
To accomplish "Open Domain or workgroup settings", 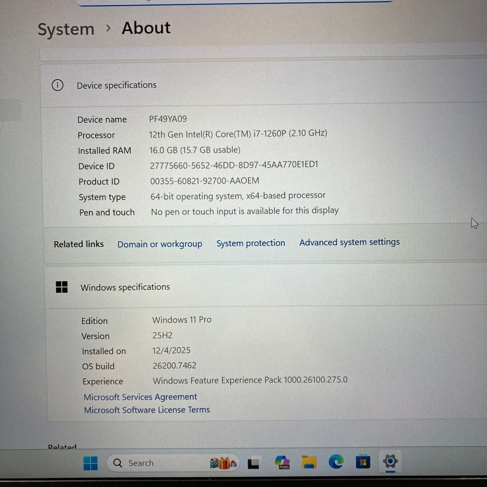I will (160, 244).
